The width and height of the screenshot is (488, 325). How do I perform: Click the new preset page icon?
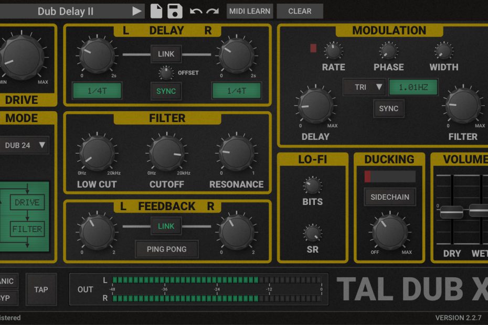click(156, 11)
